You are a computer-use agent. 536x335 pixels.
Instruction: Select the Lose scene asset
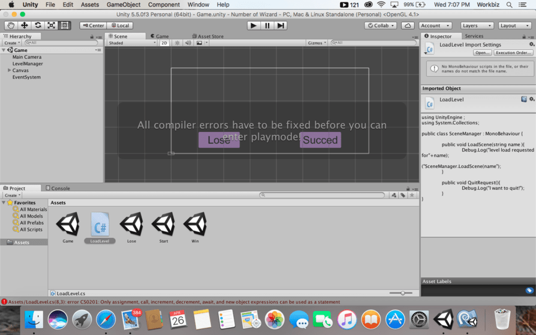[x=132, y=227]
